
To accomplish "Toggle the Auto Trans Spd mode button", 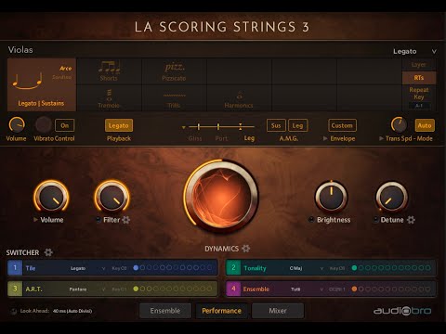I will coord(425,125).
